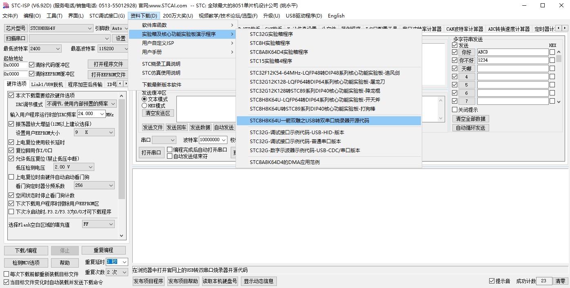Viewport: 570px width, 288px height.
Task: Select STC8H实验箱程序 entry
Action: pos(329,43)
